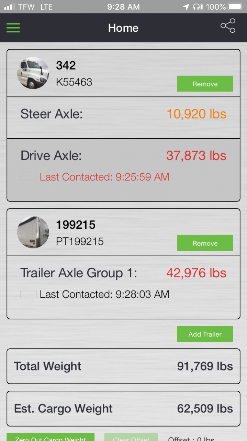Open the green hamburger menu

coord(13,28)
